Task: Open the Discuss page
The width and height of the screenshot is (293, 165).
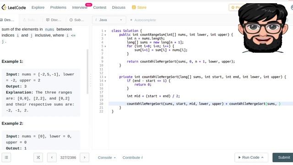Action: (x=119, y=7)
